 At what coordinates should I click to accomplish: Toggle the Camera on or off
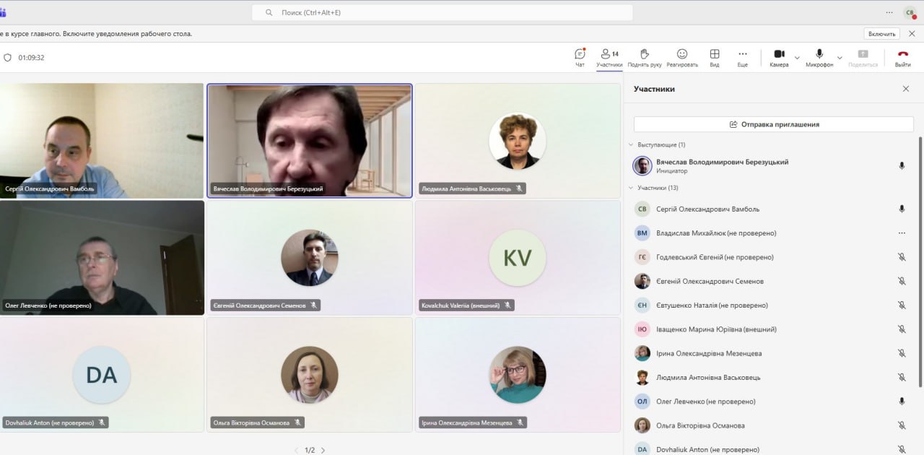(x=779, y=55)
